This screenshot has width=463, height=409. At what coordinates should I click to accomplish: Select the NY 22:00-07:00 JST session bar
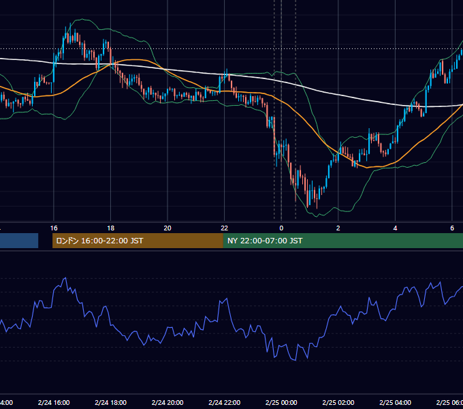tap(342, 241)
